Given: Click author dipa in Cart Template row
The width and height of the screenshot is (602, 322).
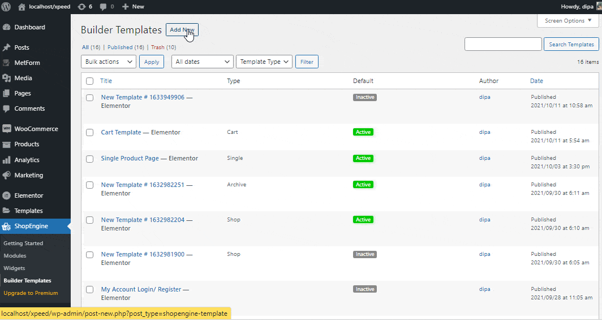Looking at the screenshot, I should click(484, 132).
